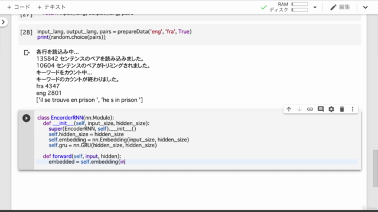
Task: Click the 'キーワードをカウント中...' output line
Action: pyautogui.click(x=64, y=72)
